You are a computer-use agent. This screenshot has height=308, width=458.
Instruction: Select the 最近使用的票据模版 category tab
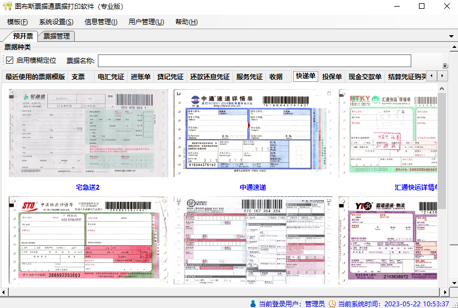(35, 77)
